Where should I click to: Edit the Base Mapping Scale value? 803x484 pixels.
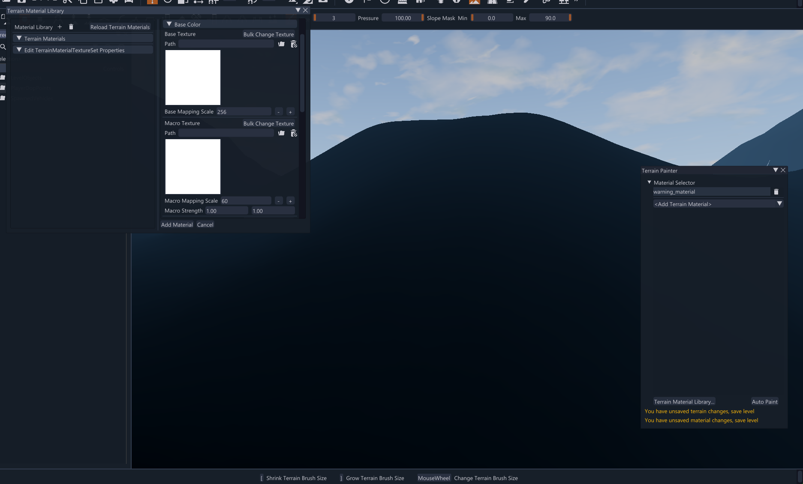tap(244, 112)
